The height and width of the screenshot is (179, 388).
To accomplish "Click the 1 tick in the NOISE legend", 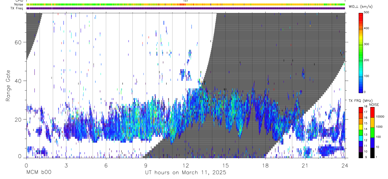I will pos(376,157).
